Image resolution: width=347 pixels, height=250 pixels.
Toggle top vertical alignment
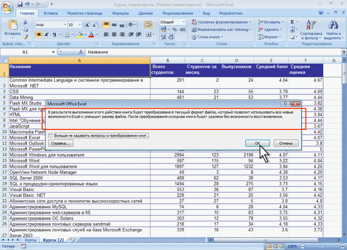coord(106,24)
